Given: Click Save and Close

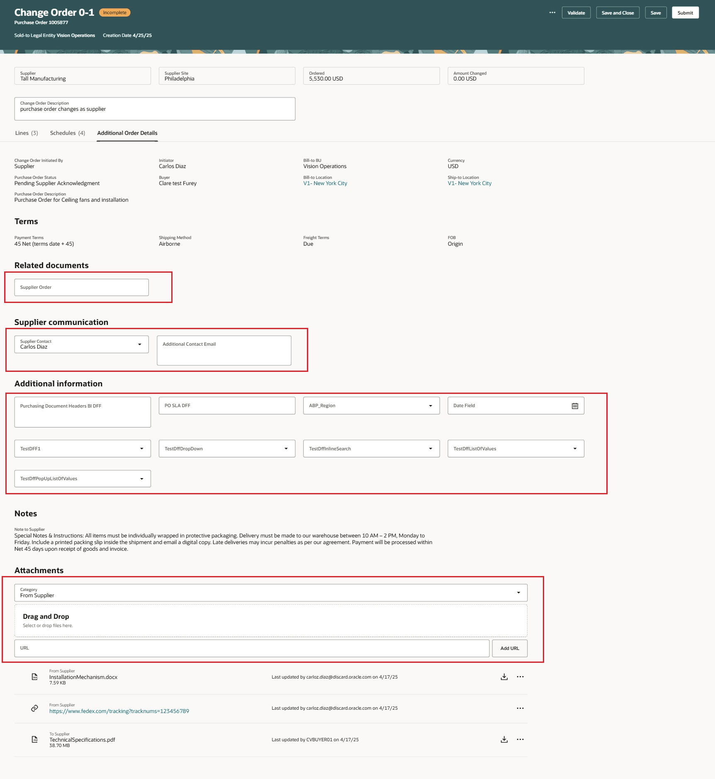Looking at the screenshot, I should pos(618,12).
